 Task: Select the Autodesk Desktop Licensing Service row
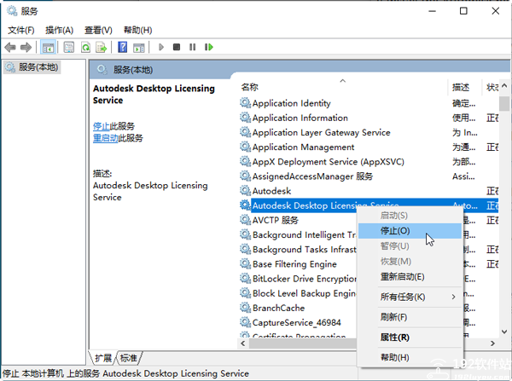click(x=369, y=205)
